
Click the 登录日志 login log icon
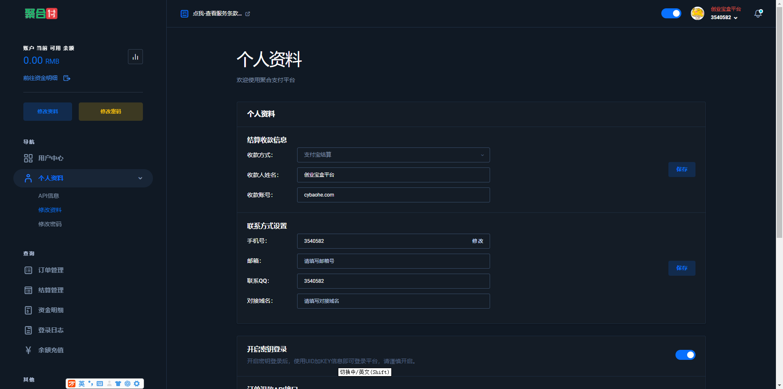(28, 330)
